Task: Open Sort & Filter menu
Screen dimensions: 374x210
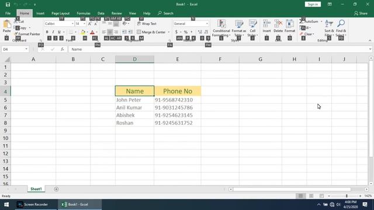Action: (329, 28)
